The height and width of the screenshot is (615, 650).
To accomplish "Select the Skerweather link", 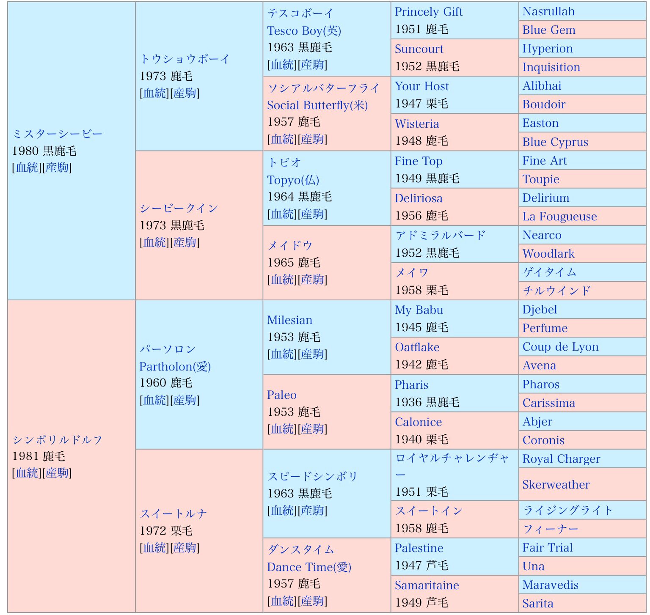I will (556, 485).
